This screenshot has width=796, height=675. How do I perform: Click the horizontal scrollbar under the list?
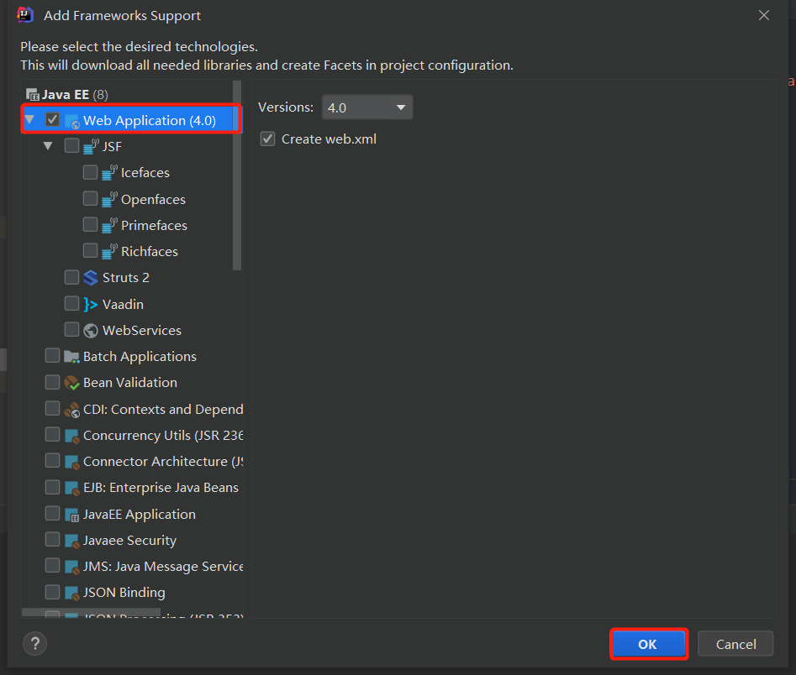[91, 614]
